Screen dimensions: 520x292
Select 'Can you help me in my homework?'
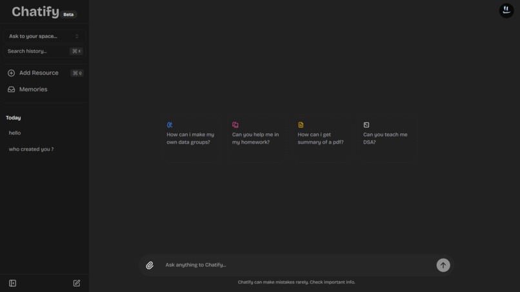pyautogui.click(x=257, y=138)
